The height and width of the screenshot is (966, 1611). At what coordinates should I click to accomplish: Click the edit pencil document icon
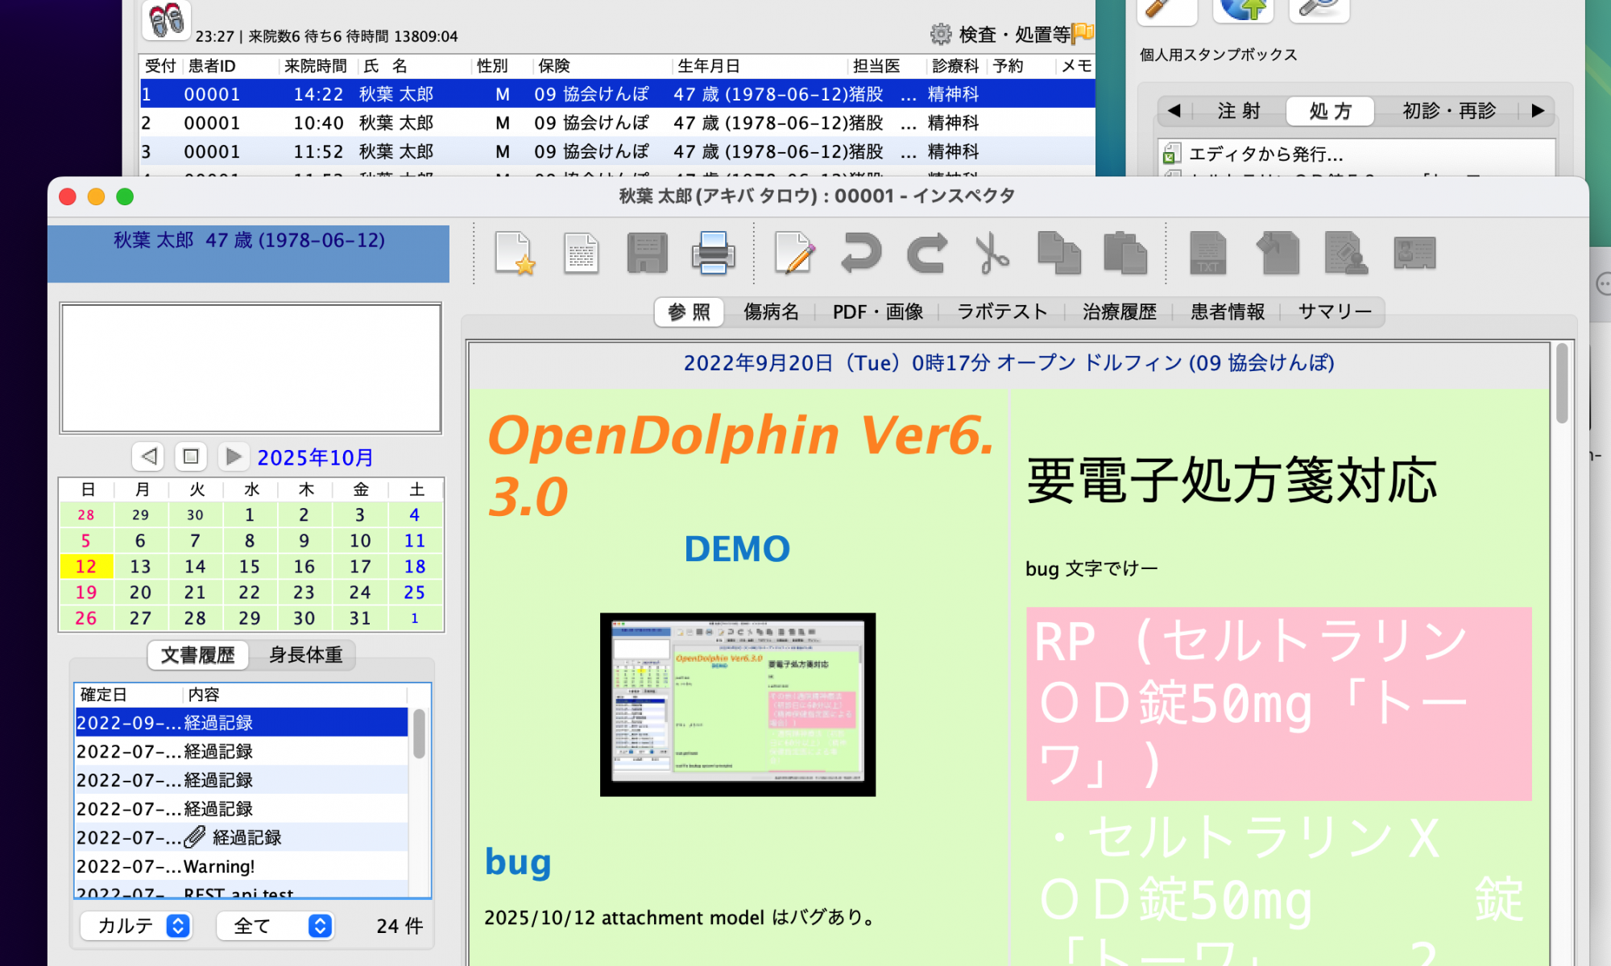[794, 254]
